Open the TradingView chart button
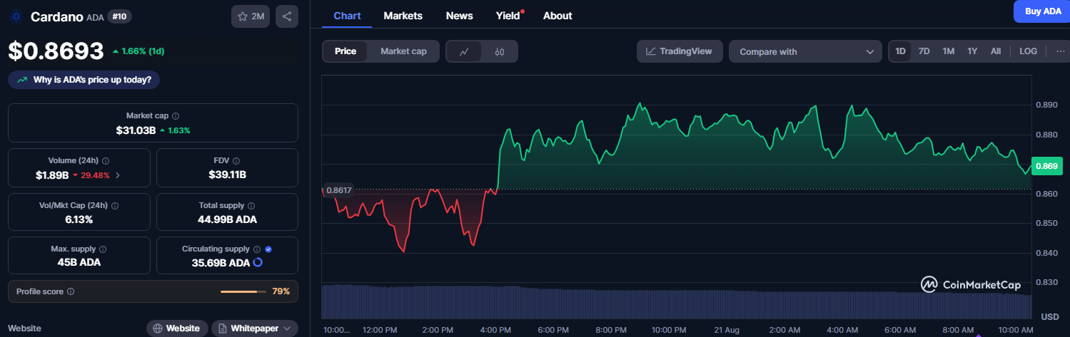The image size is (1070, 337). (x=679, y=51)
